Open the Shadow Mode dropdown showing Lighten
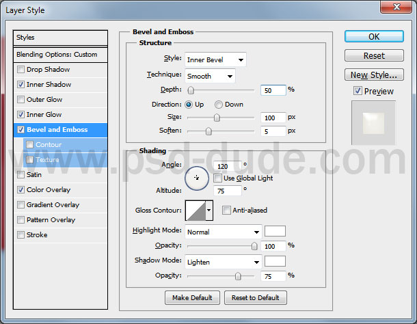Viewport: 417px width, 324px height. tap(223, 262)
